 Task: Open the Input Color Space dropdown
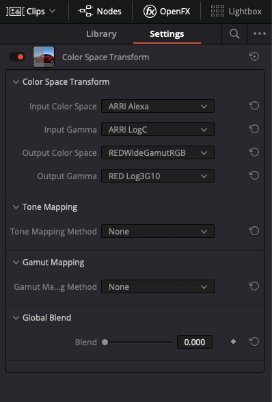pos(158,106)
